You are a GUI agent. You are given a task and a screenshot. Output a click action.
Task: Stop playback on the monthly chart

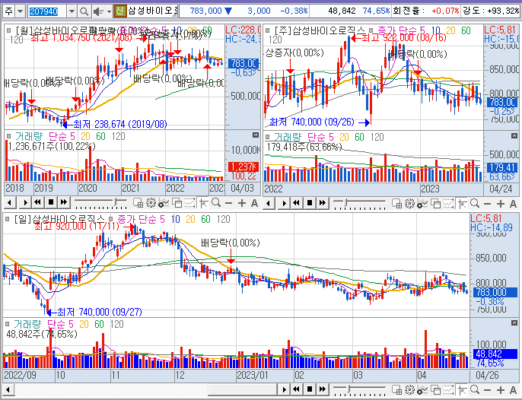(x=51, y=202)
